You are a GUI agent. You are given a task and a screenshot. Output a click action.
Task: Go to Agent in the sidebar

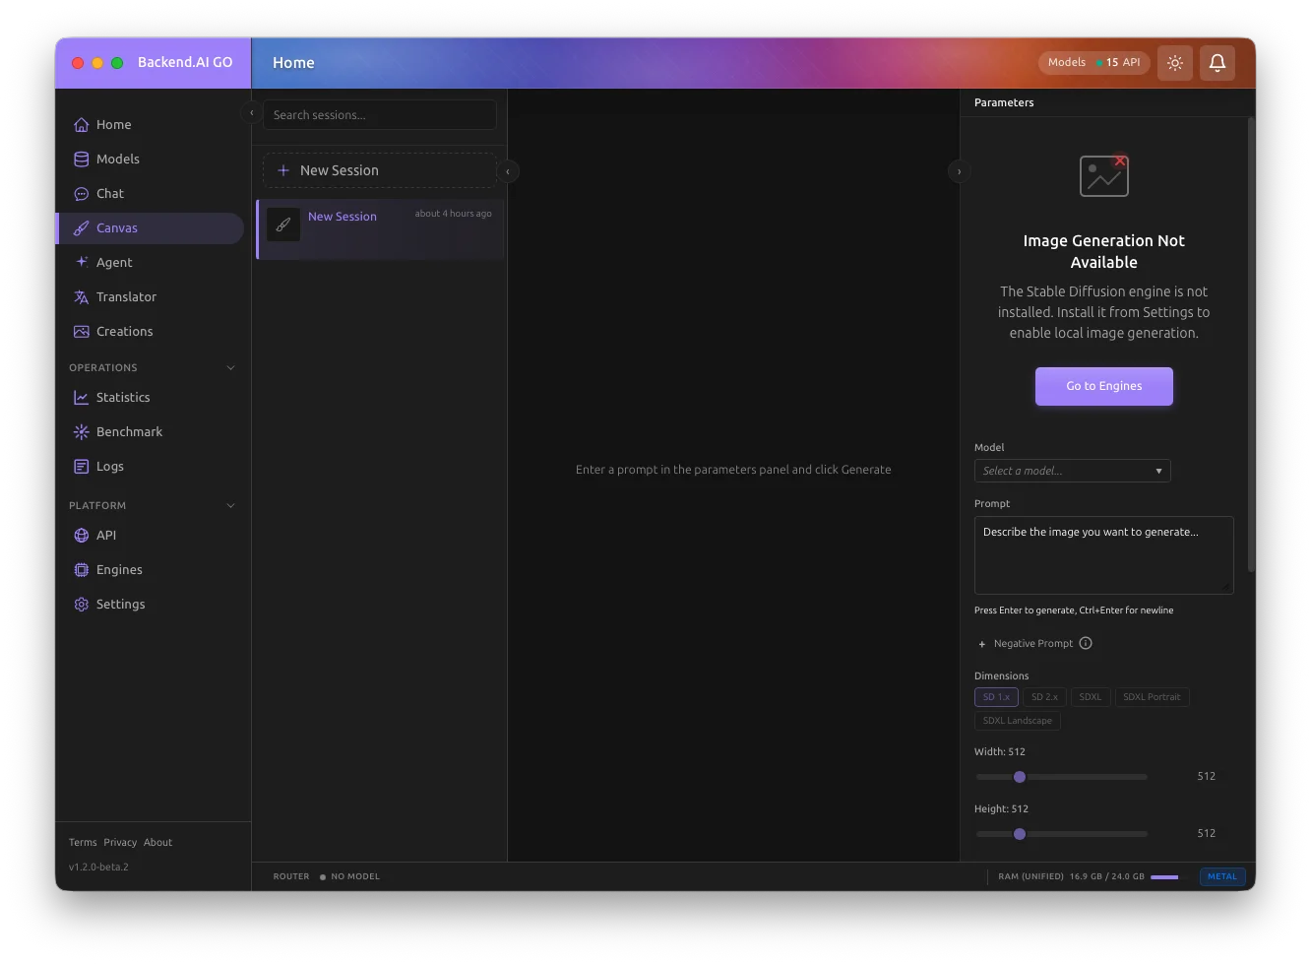click(x=114, y=263)
